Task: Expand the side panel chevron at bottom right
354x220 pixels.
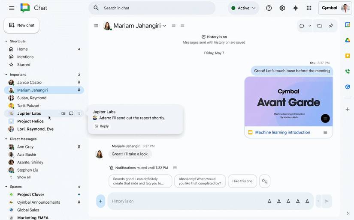Action: point(348,213)
